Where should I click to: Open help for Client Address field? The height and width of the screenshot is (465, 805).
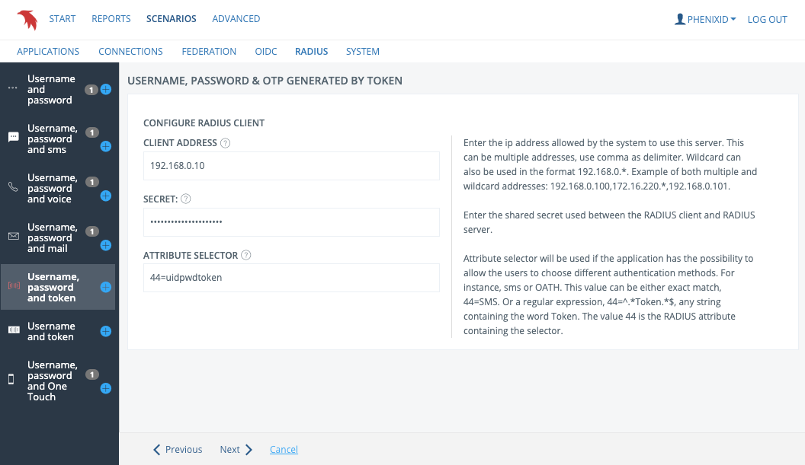pyautogui.click(x=225, y=143)
